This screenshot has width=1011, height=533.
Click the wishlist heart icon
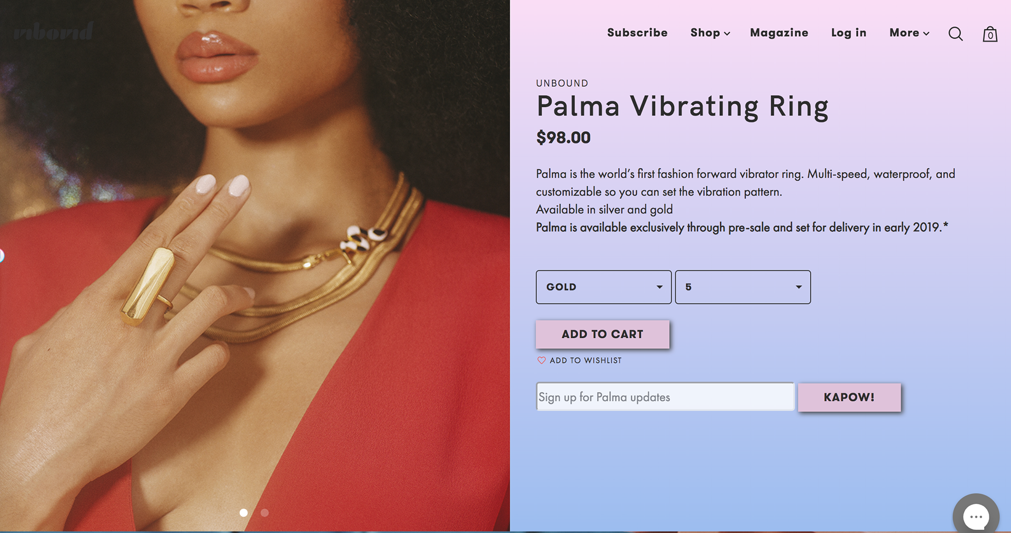(541, 360)
